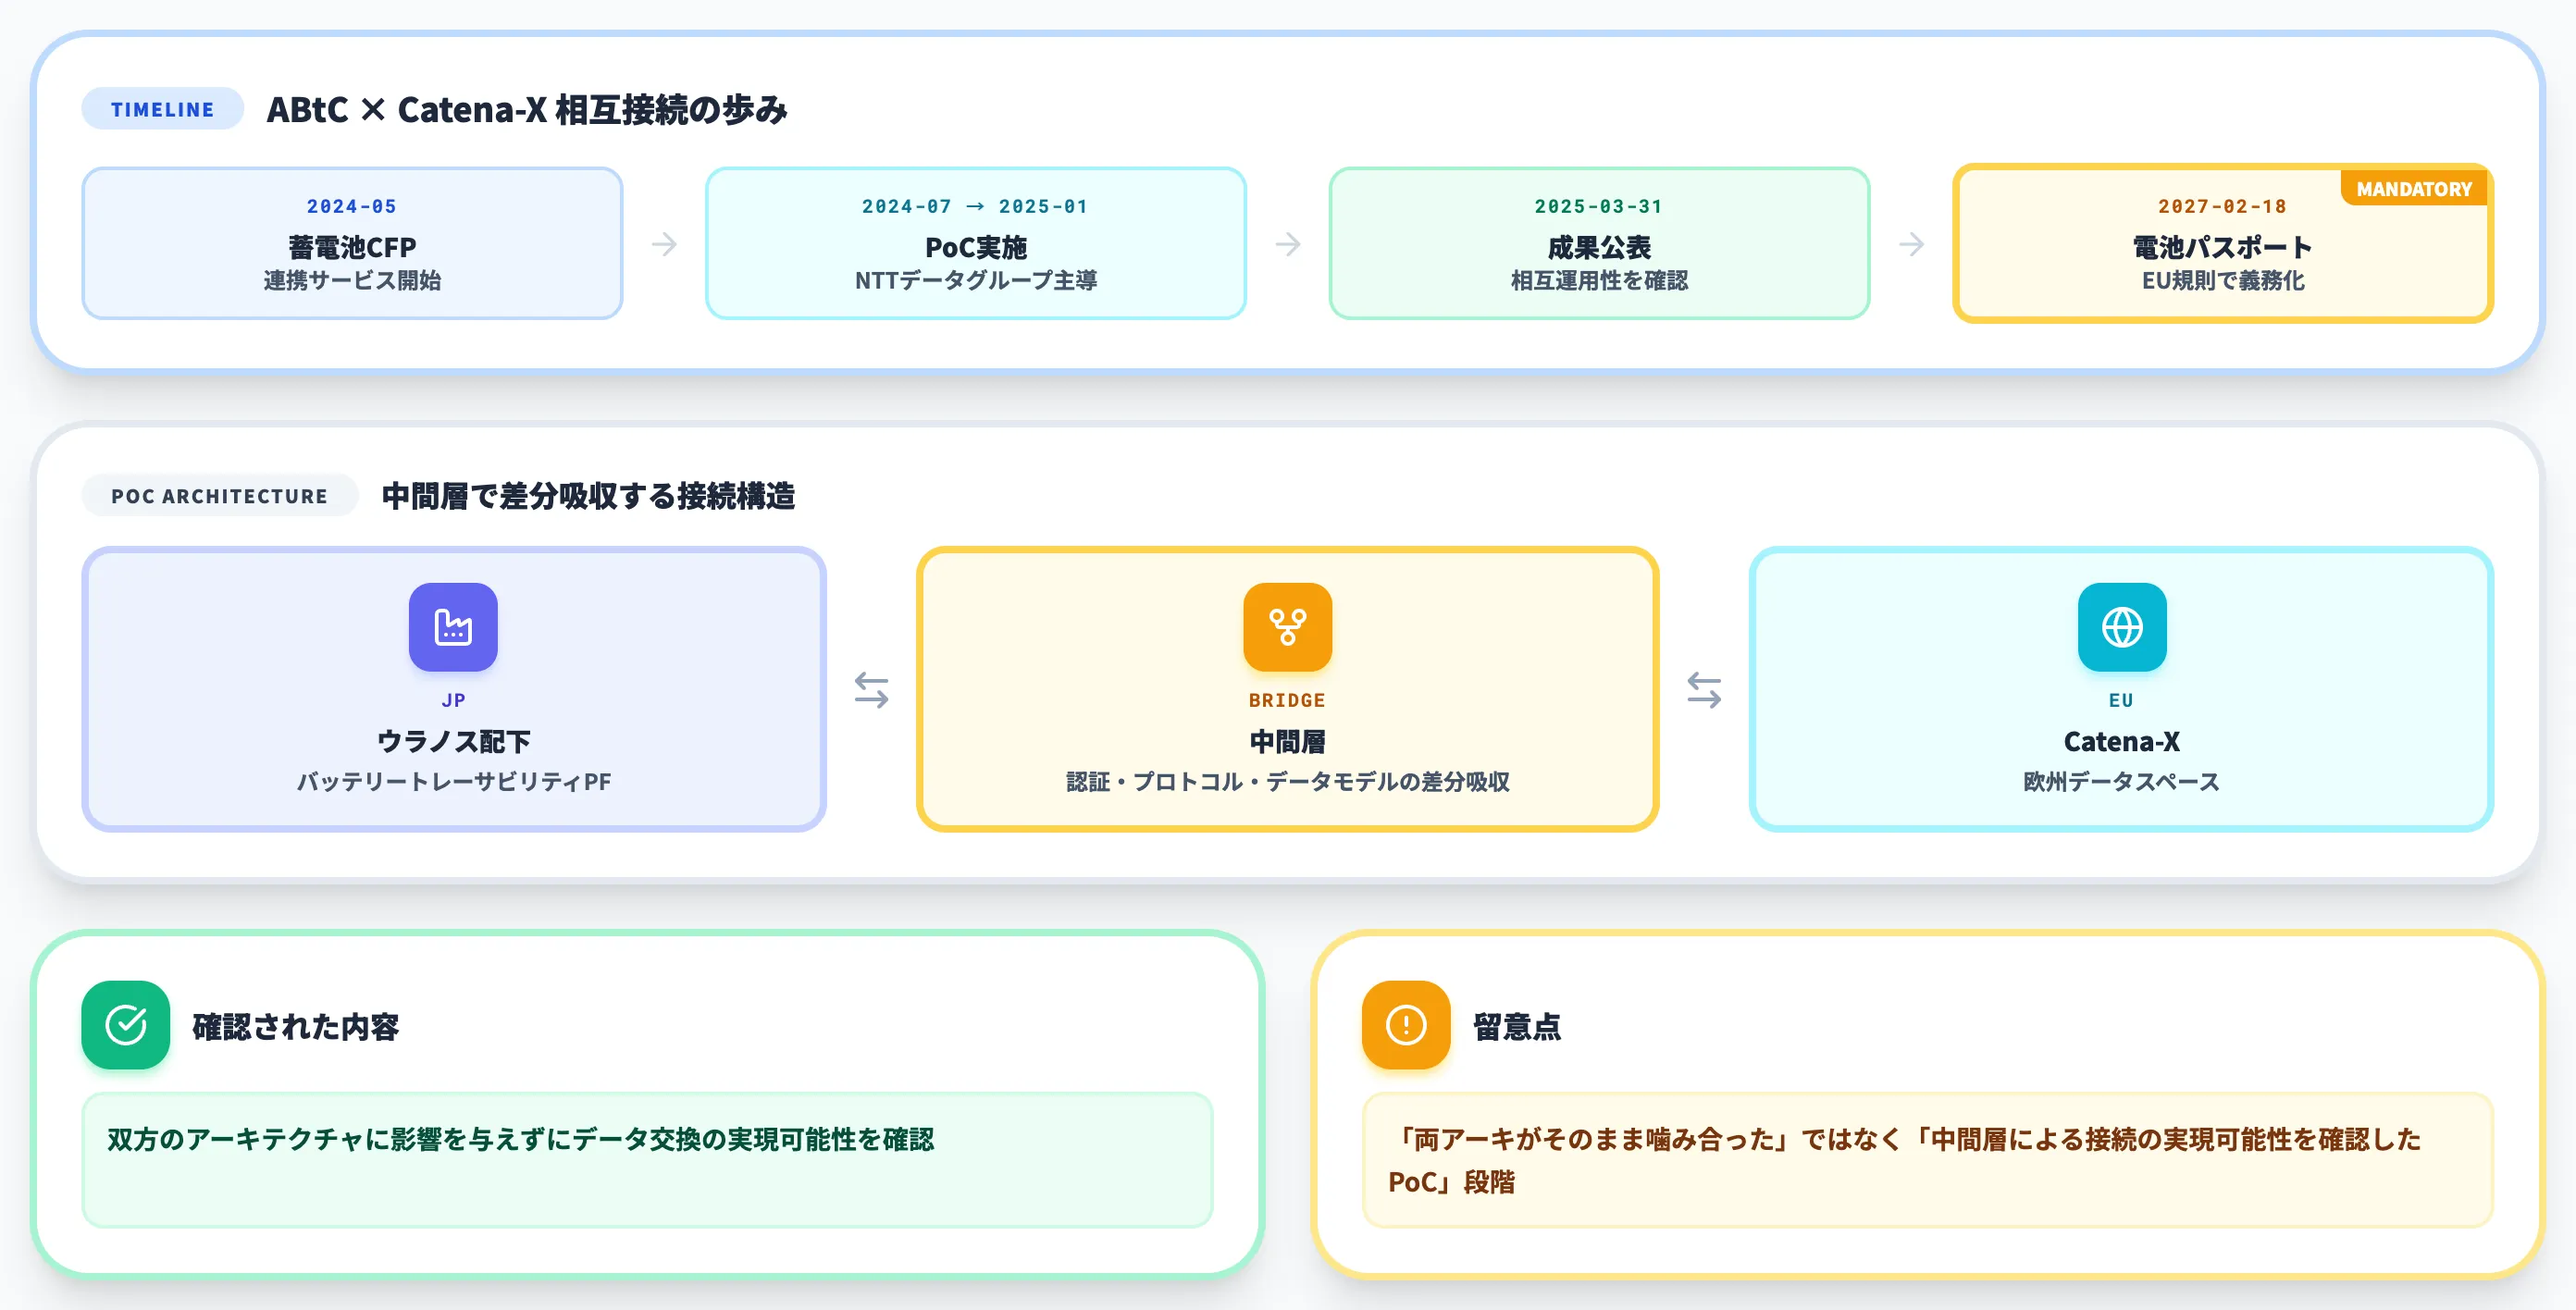Image resolution: width=2576 pixels, height=1310 pixels.
Task: Click arrow after the 2024-05 timeline card
Action: pos(664,244)
